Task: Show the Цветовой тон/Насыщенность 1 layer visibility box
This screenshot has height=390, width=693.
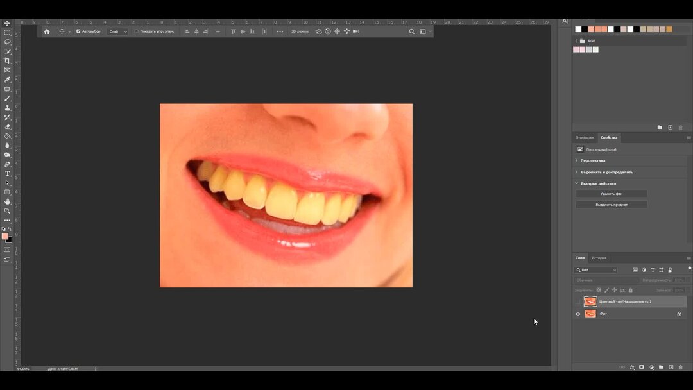Action: tap(578, 301)
